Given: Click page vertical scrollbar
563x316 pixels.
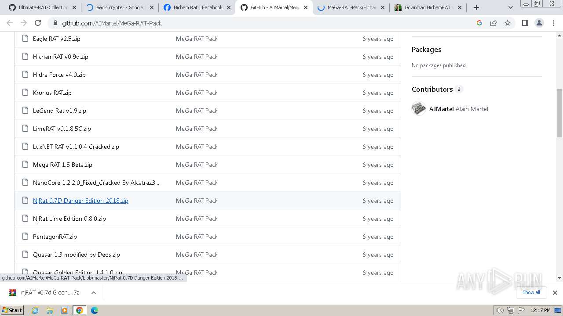Looking at the screenshot, I should pyautogui.click(x=559, y=113).
